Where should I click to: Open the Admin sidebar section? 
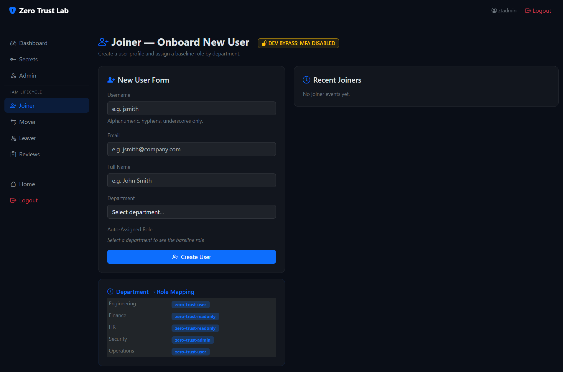tap(47, 76)
